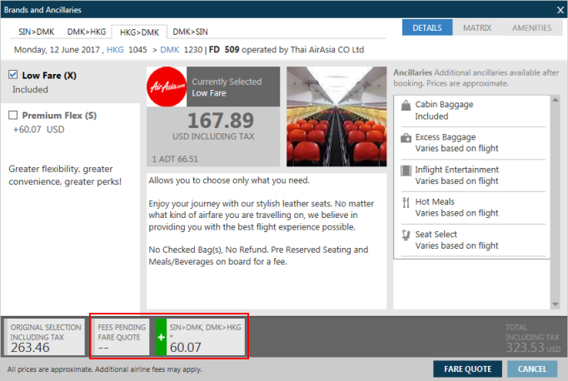Switch to the SIN>DMK segment tab
Viewport: 568px width, 381px height.
(x=36, y=32)
